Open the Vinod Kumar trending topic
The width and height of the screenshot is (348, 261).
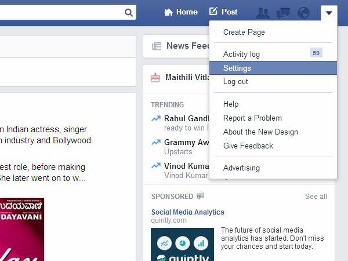coord(186,166)
